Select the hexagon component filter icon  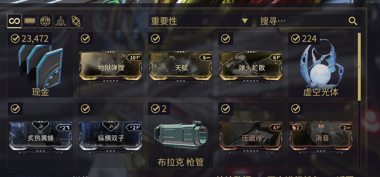[61, 21]
